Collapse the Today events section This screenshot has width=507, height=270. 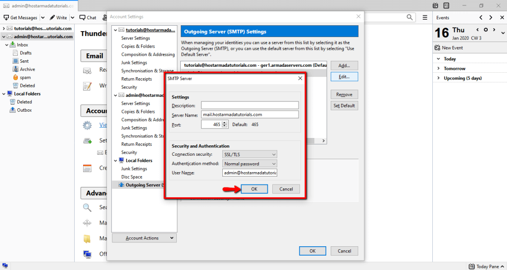pyautogui.click(x=439, y=59)
